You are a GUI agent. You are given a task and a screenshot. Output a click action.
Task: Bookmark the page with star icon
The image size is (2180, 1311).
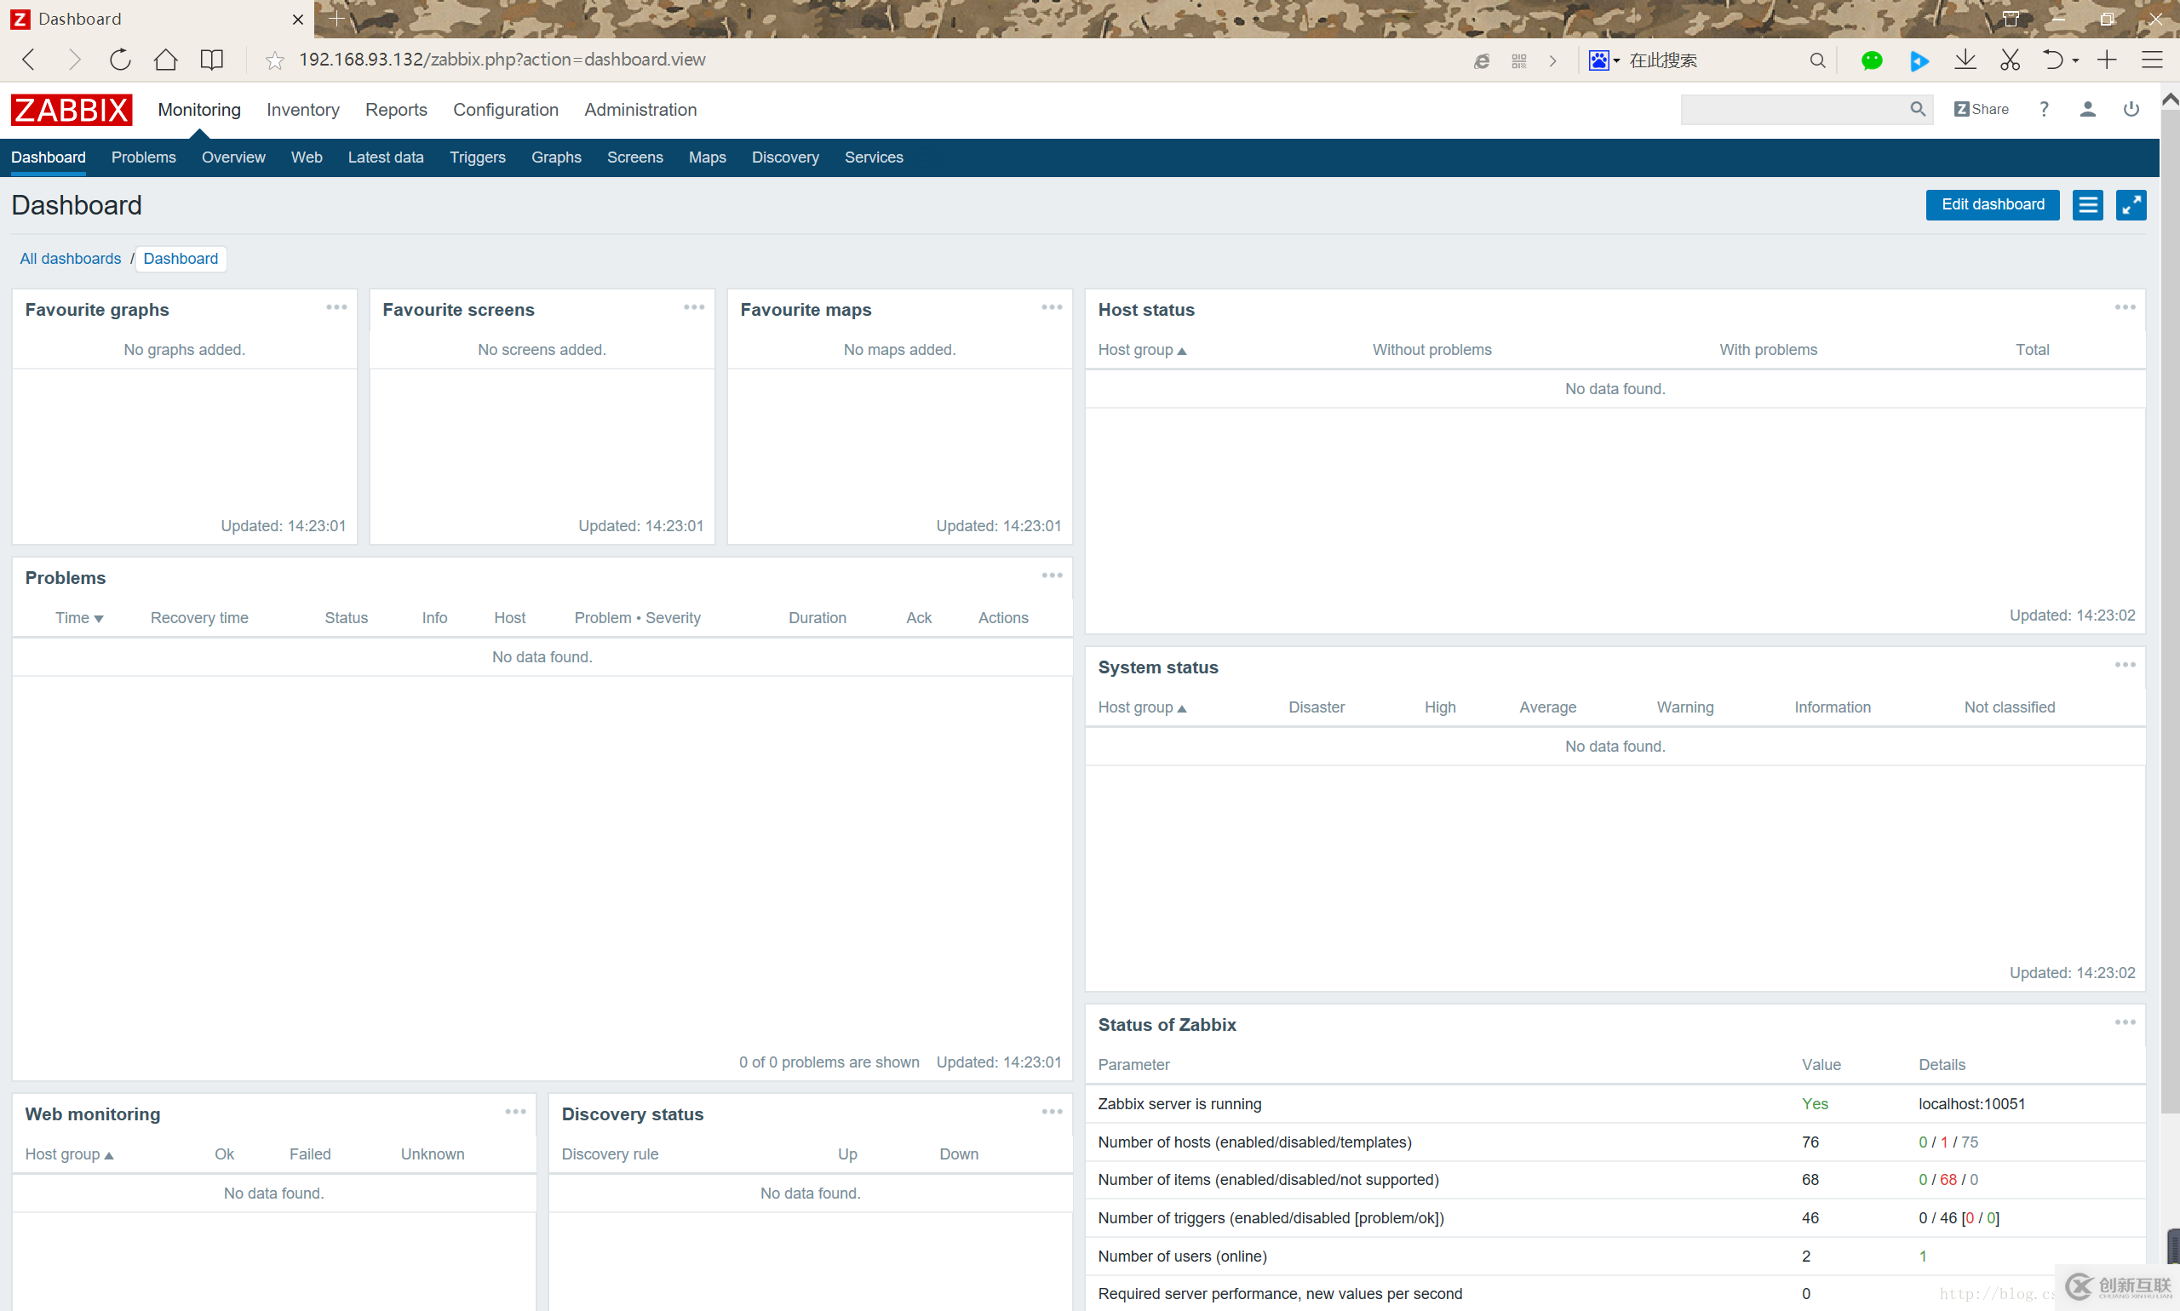(275, 60)
